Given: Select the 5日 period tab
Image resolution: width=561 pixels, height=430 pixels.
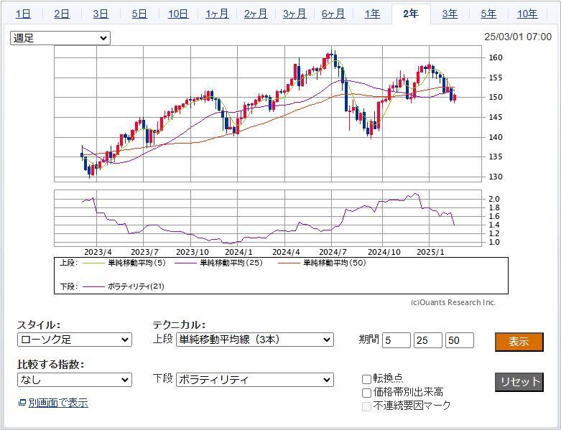Looking at the screenshot, I should (139, 14).
